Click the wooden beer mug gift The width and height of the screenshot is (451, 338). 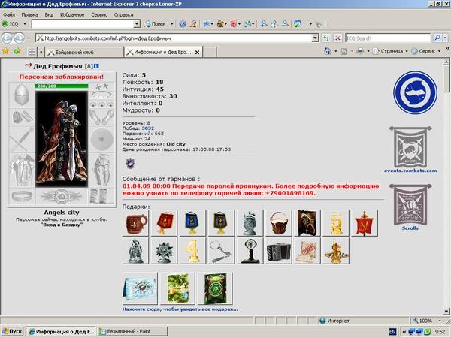(135, 223)
